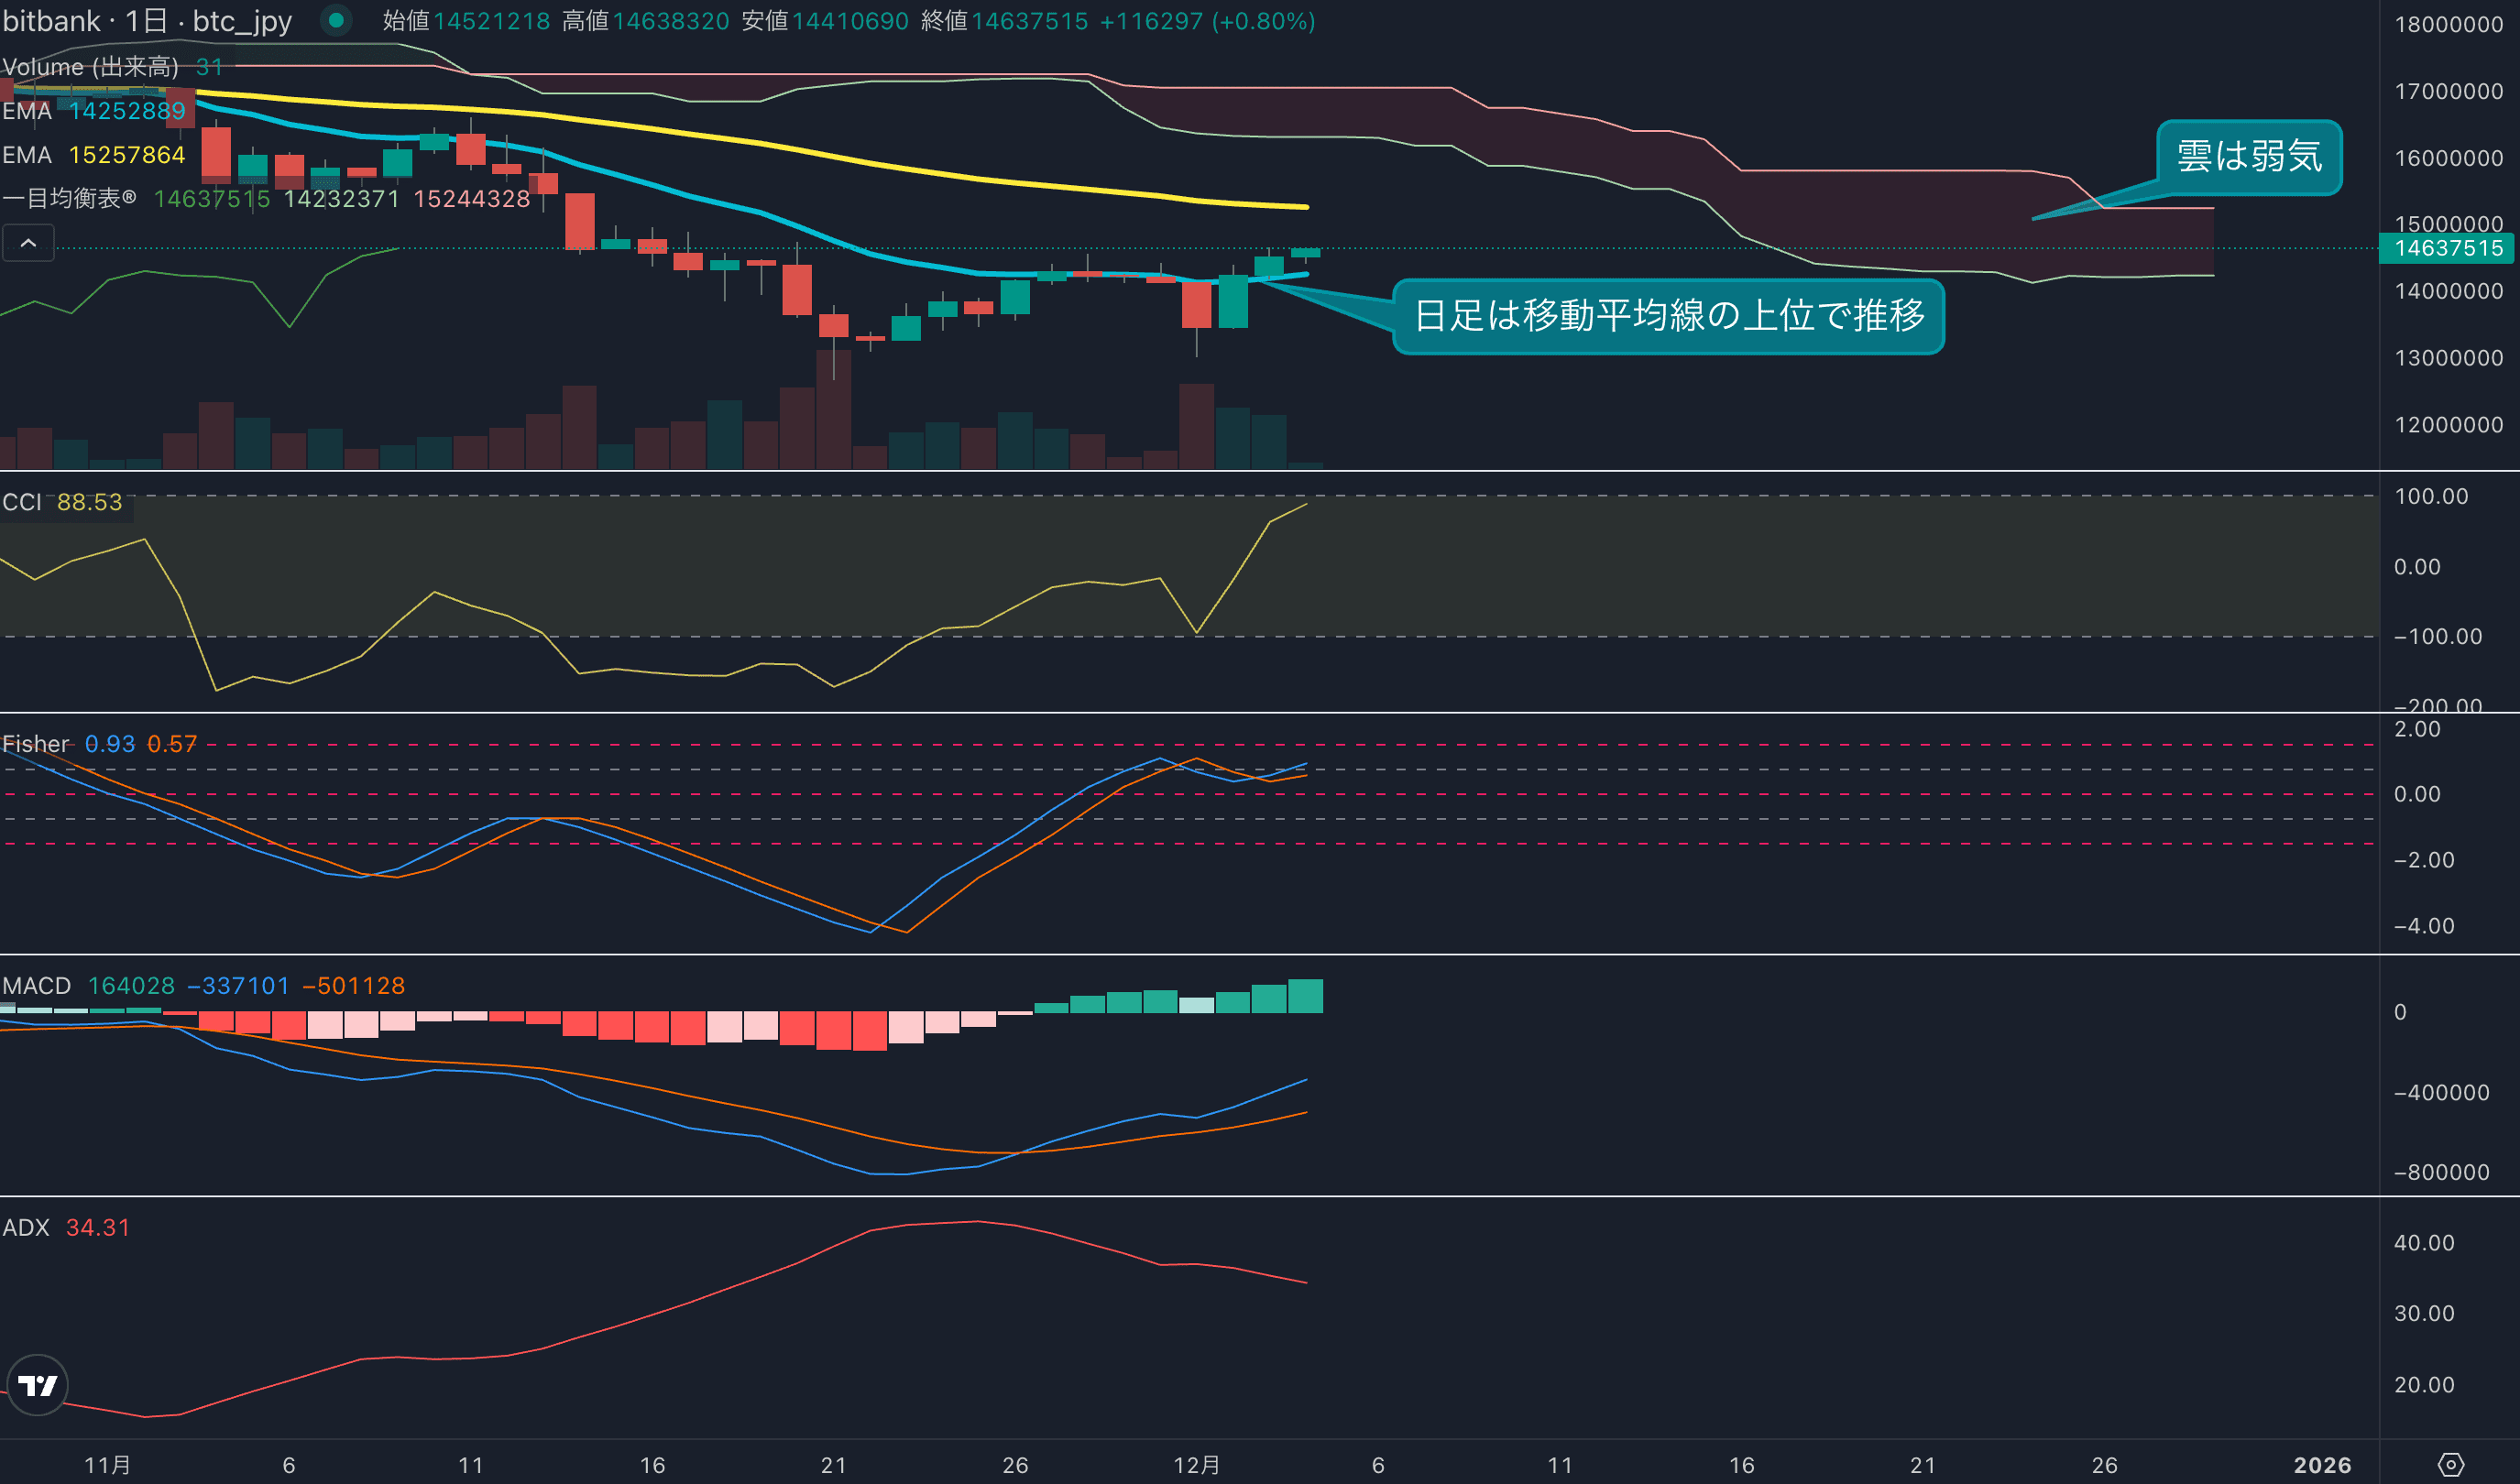Image resolution: width=2520 pixels, height=1484 pixels.
Task: Click the green market status dot
Action: click(336, 20)
